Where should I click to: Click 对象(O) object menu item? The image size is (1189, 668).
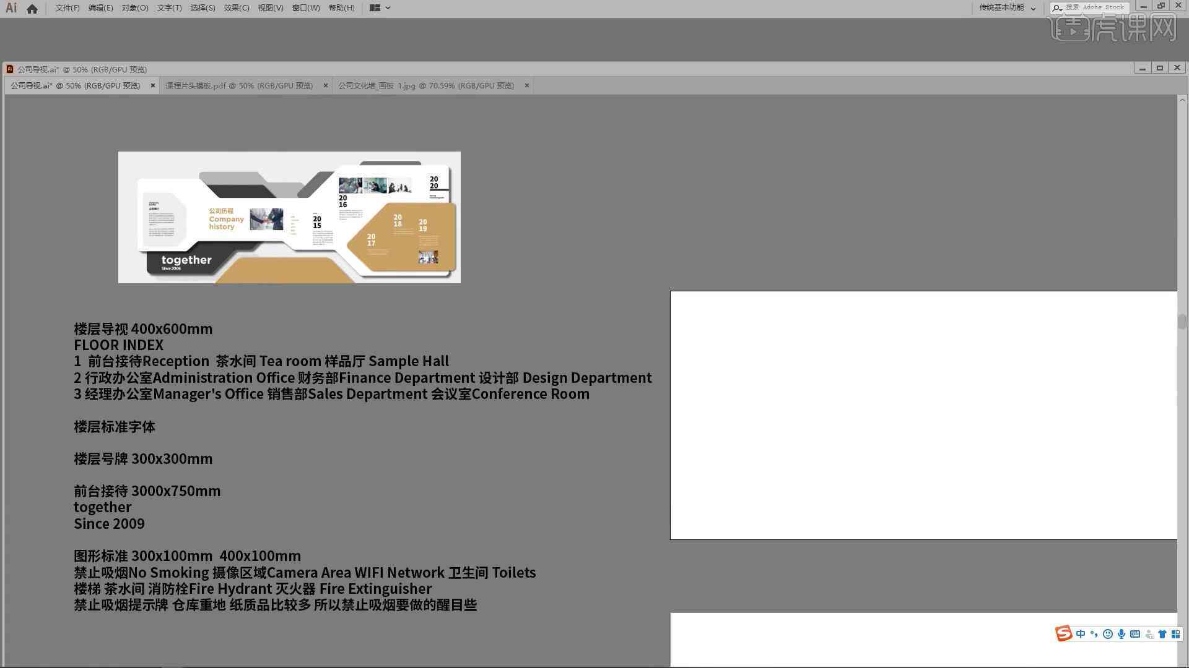point(134,7)
